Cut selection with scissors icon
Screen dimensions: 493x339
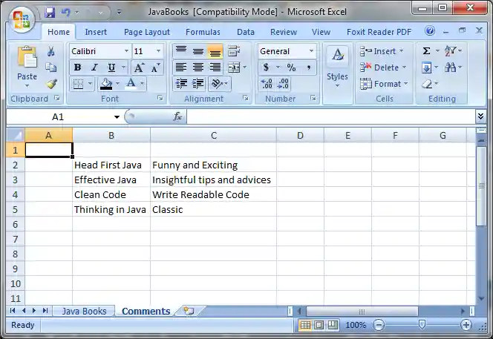(x=51, y=51)
